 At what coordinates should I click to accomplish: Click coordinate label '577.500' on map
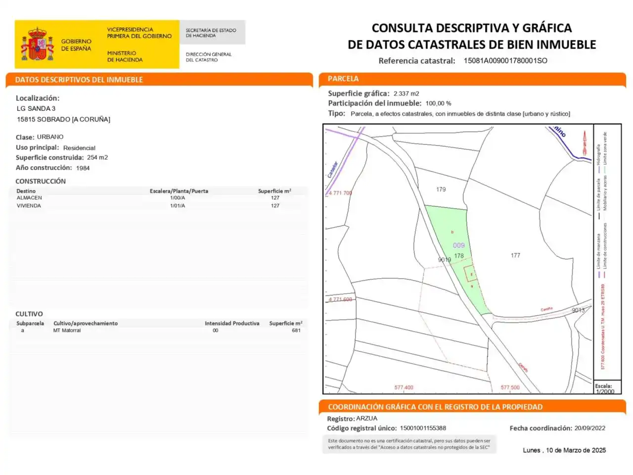pyautogui.click(x=510, y=387)
